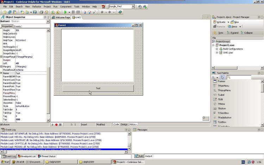Click the Set debug desktop icon

145,7
